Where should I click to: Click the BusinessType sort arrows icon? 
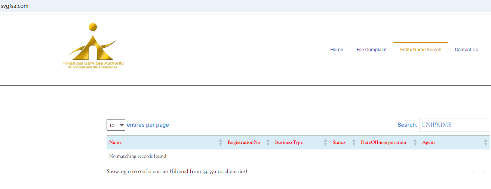click(325, 142)
